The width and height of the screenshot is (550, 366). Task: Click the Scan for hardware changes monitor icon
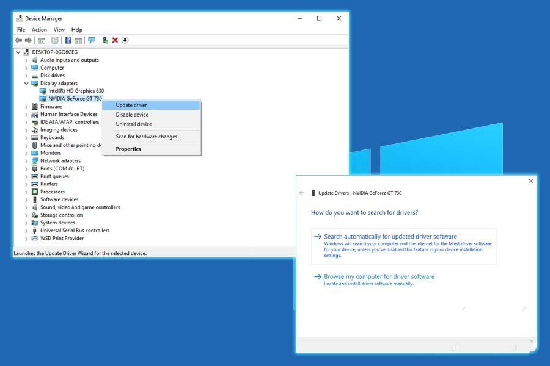tap(92, 40)
